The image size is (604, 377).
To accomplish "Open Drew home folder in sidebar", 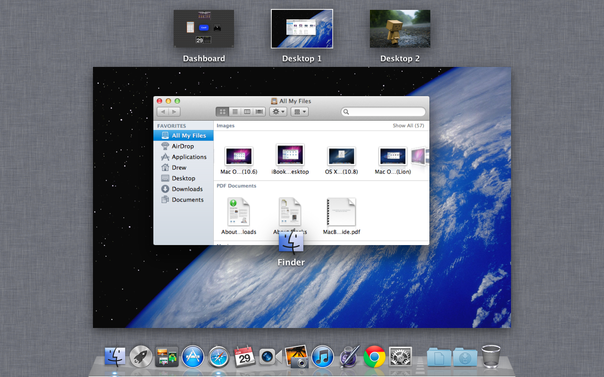I will [184, 167].
